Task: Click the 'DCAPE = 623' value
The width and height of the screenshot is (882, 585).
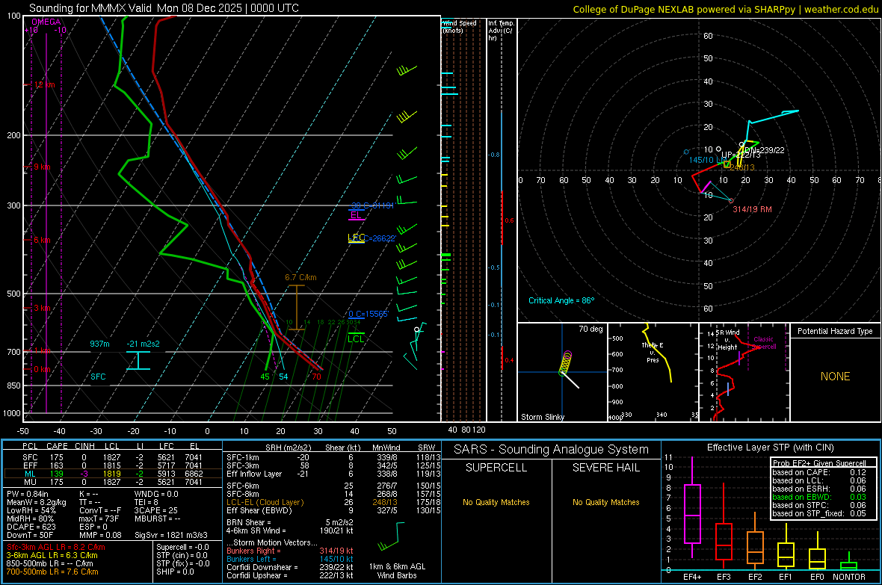Action: [31, 527]
